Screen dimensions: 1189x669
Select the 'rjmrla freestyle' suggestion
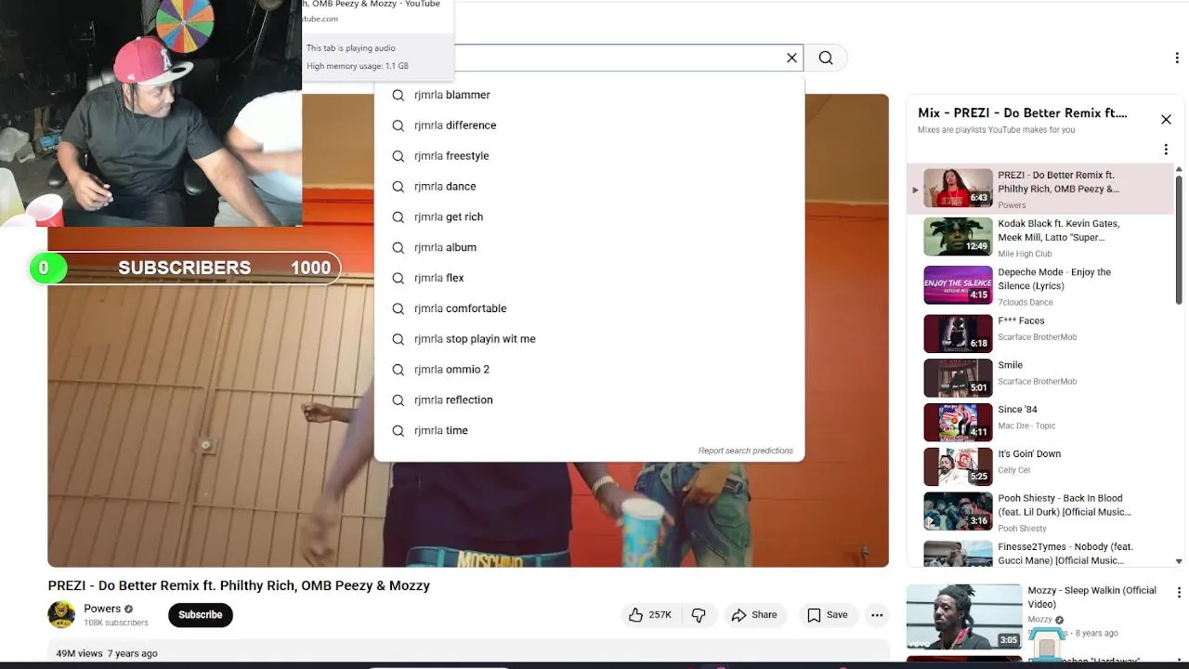589,156
